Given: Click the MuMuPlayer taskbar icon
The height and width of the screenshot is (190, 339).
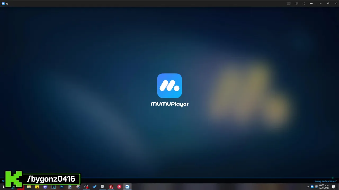Looking at the screenshot, I should click(x=127, y=187).
